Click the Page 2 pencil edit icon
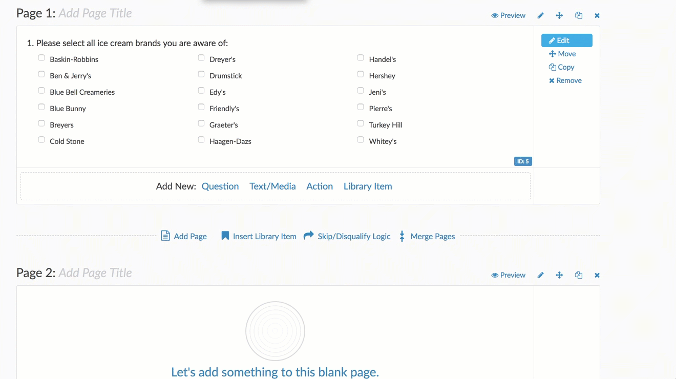676x379 pixels. point(540,275)
